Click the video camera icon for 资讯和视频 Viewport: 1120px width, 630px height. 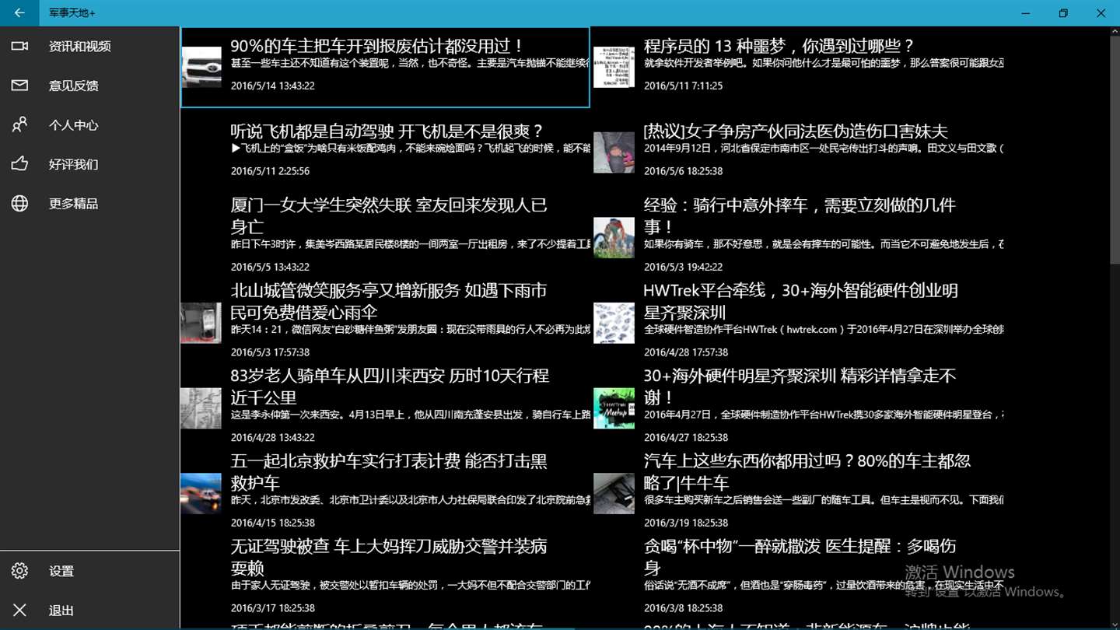point(19,46)
